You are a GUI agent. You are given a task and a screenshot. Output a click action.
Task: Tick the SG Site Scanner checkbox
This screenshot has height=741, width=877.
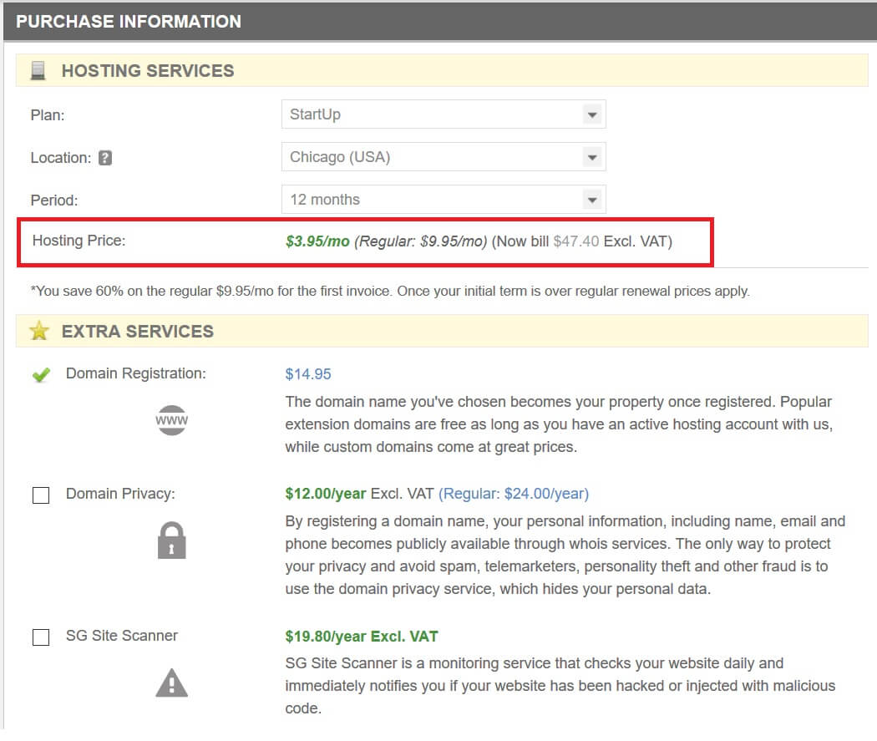point(41,637)
